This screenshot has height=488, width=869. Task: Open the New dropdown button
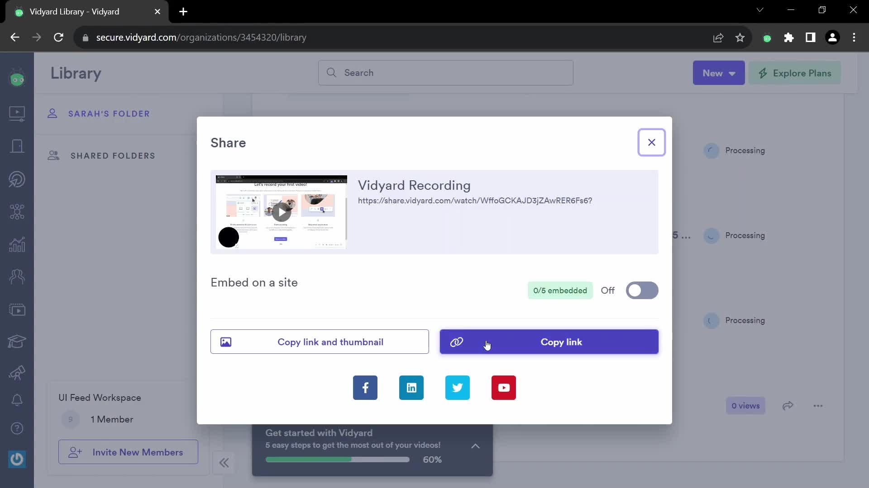pyautogui.click(x=719, y=73)
